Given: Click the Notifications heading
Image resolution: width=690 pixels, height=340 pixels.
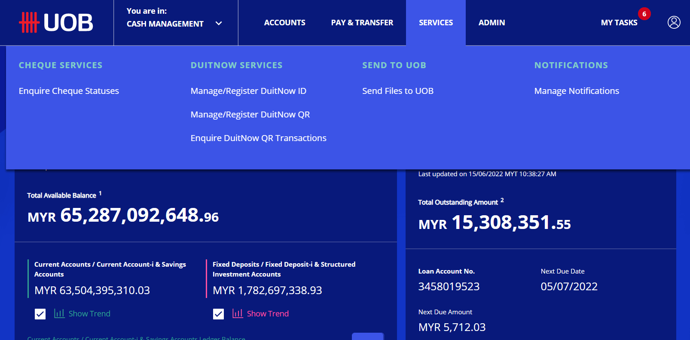Looking at the screenshot, I should coord(571,65).
